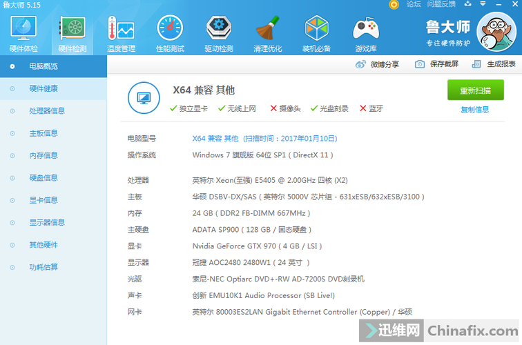Viewport: 522px width, 345px height.
Task: Click the camera icon for 保存截屏
Action: click(420, 64)
